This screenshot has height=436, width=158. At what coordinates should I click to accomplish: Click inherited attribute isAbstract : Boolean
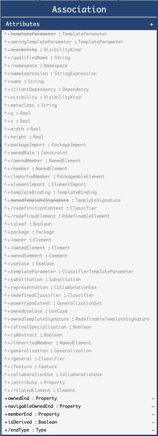[x=33, y=335]
